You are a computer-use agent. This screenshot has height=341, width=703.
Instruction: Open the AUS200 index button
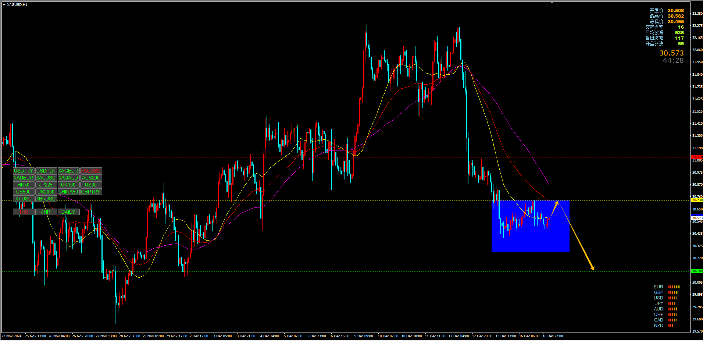(x=91, y=178)
